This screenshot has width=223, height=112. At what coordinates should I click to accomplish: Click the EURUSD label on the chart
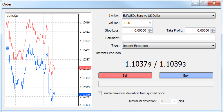[x=12, y=16]
